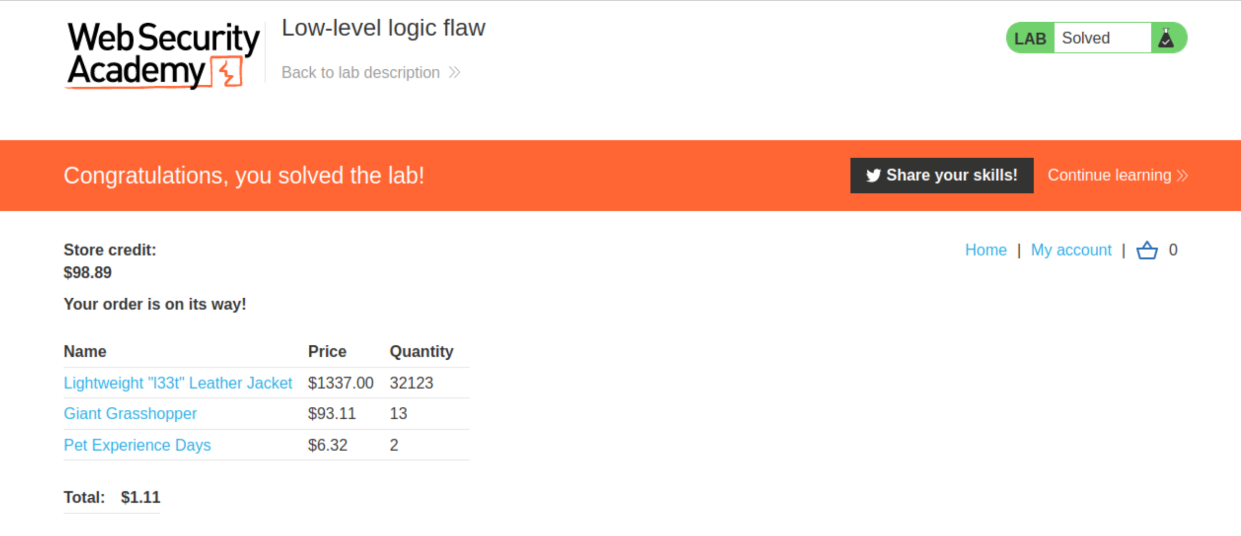Click chevrons beside Back to lab description
The image size is (1241, 536).
(x=455, y=72)
